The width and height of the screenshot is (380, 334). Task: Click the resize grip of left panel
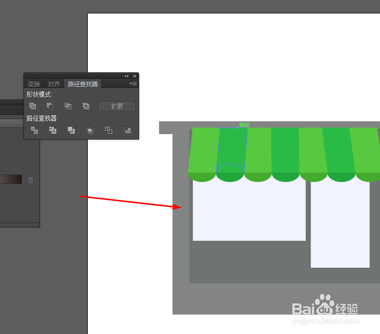36,220
